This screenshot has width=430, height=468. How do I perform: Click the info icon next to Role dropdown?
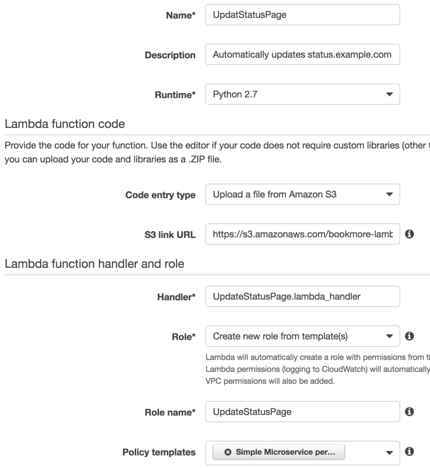[409, 336]
